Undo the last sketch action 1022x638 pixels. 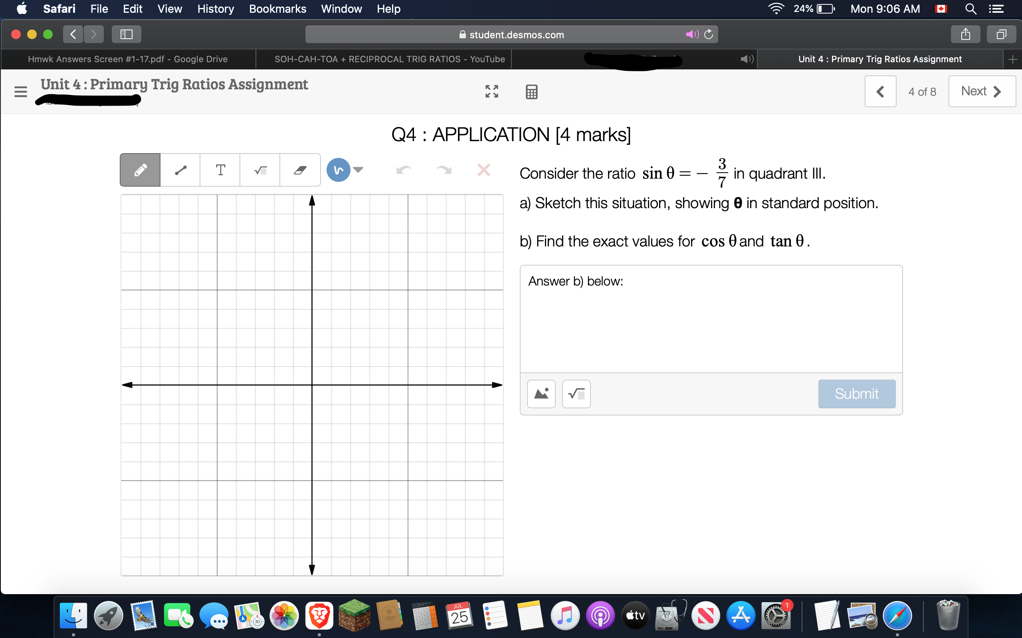tap(404, 170)
